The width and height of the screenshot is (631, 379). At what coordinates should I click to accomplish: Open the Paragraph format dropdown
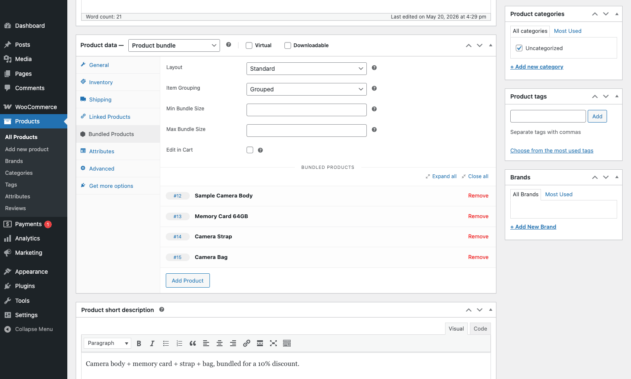pyautogui.click(x=107, y=343)
